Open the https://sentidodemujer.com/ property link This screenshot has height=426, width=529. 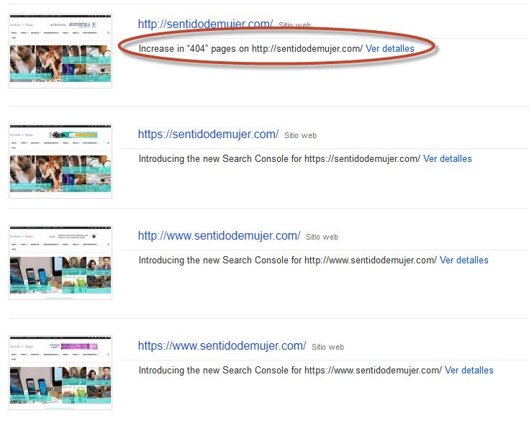click(x=208, y=135)
